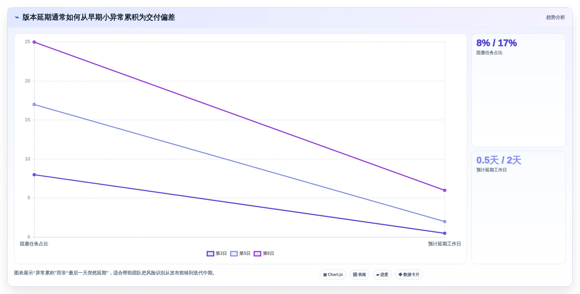Click the 第8日 point at value 25

click(x=34, y=42)
